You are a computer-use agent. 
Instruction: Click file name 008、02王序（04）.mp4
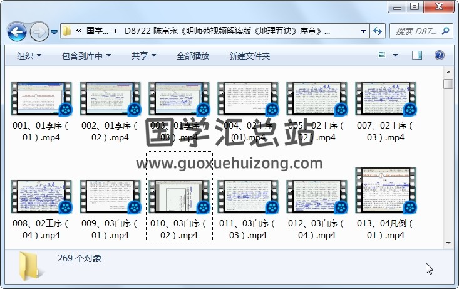tap(41, 229)
